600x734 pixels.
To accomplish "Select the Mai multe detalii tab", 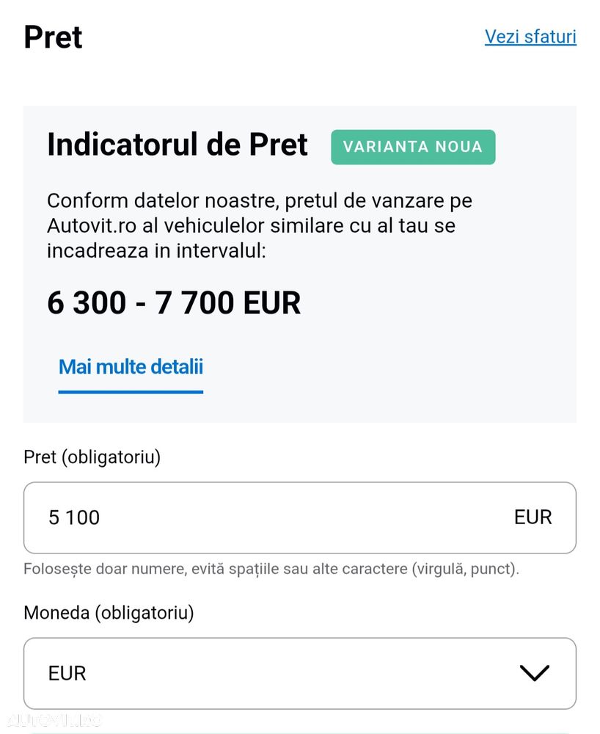I will click(x=131, y=366).
